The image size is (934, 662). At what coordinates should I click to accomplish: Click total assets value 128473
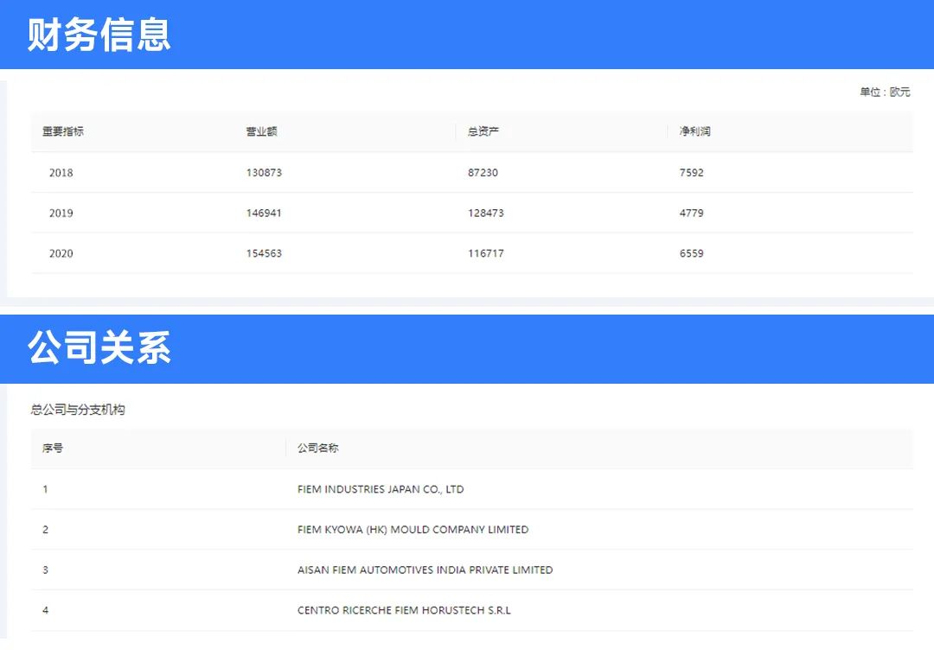pos(485,213)
